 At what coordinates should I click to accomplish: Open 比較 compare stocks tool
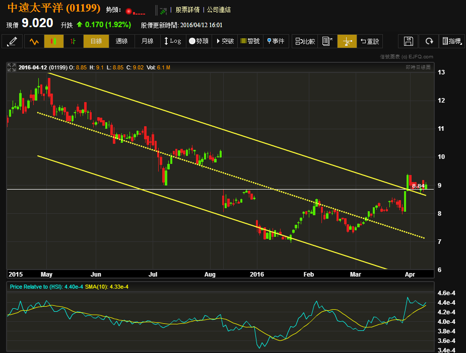pyautogui.click(x=305, y=41)
